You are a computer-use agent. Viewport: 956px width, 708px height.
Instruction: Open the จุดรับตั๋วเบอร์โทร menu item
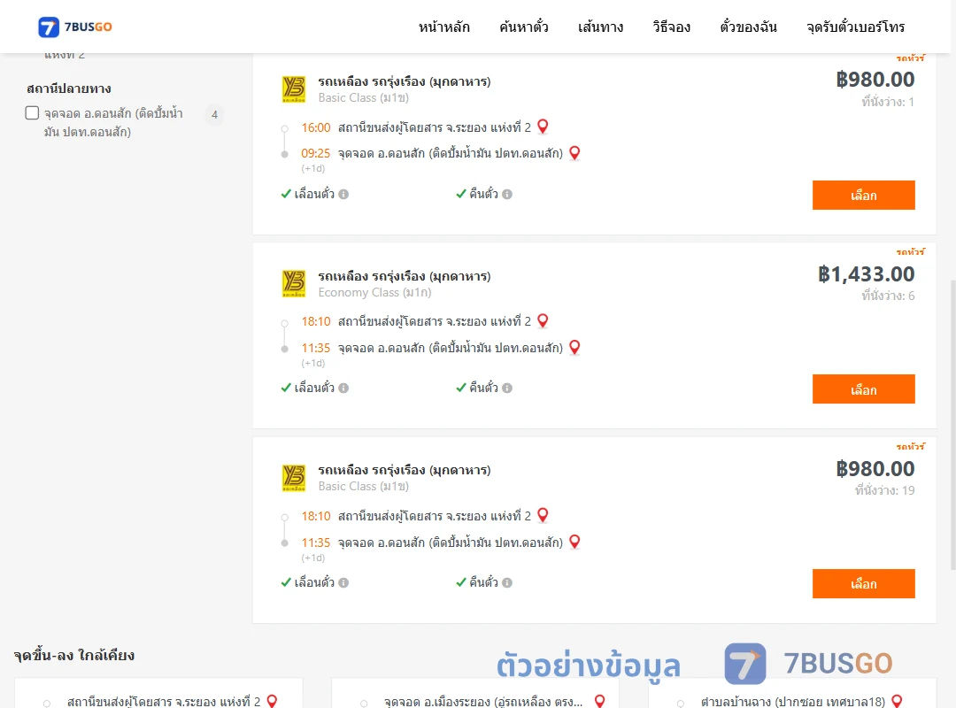pyautogui.click(x=855, y=27)
